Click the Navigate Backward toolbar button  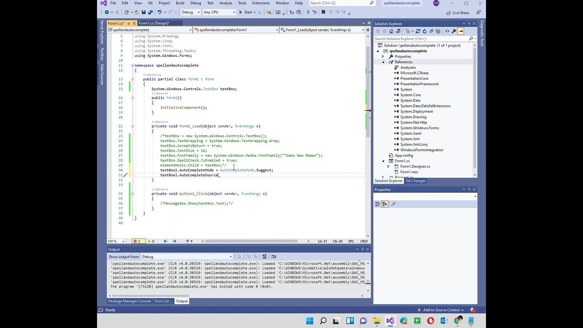[x=107, y=12]
